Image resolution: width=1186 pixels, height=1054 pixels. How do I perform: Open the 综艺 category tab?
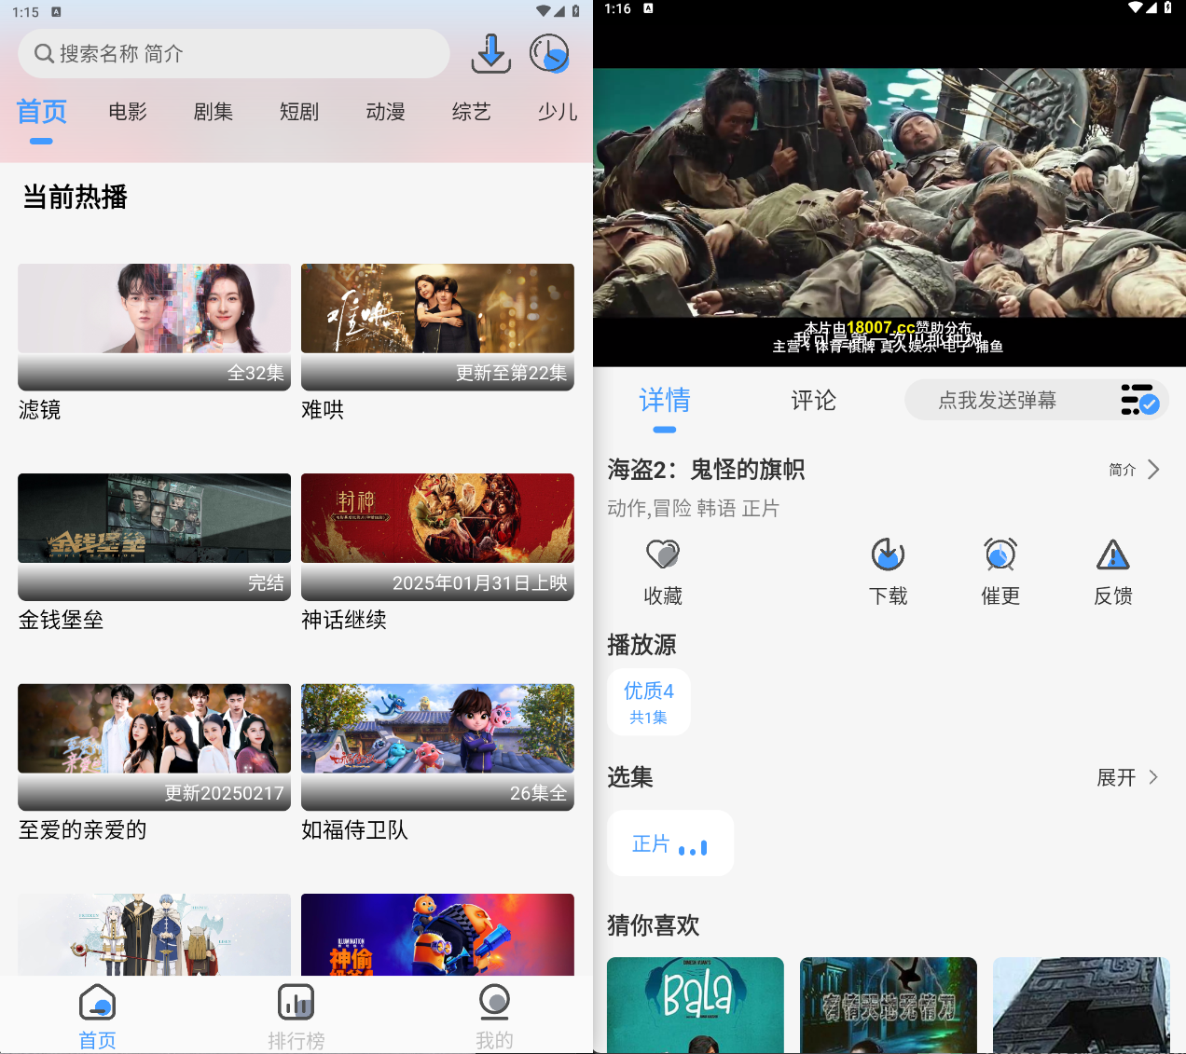(471, 112)
